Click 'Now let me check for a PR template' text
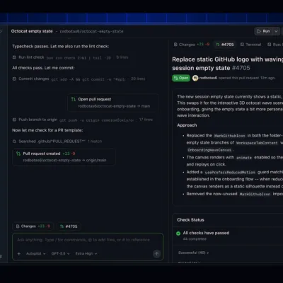Viewport: 283px width, 283px height. 47,130
